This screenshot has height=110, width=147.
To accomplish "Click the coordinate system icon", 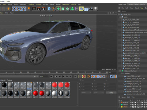I will [x=28, y=9].
